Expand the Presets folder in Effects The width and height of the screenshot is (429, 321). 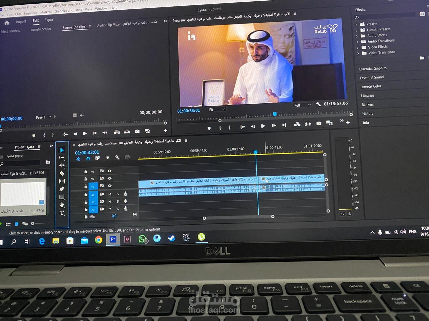356,25
